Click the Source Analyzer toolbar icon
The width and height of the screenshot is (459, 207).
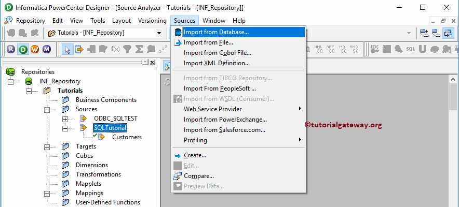coord(79,50)
